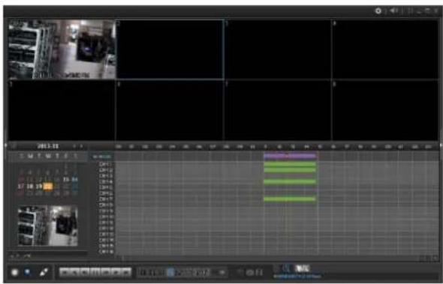Click the small icons below the preview thumbnail
The image size is (443, 284).
point(20,256)
